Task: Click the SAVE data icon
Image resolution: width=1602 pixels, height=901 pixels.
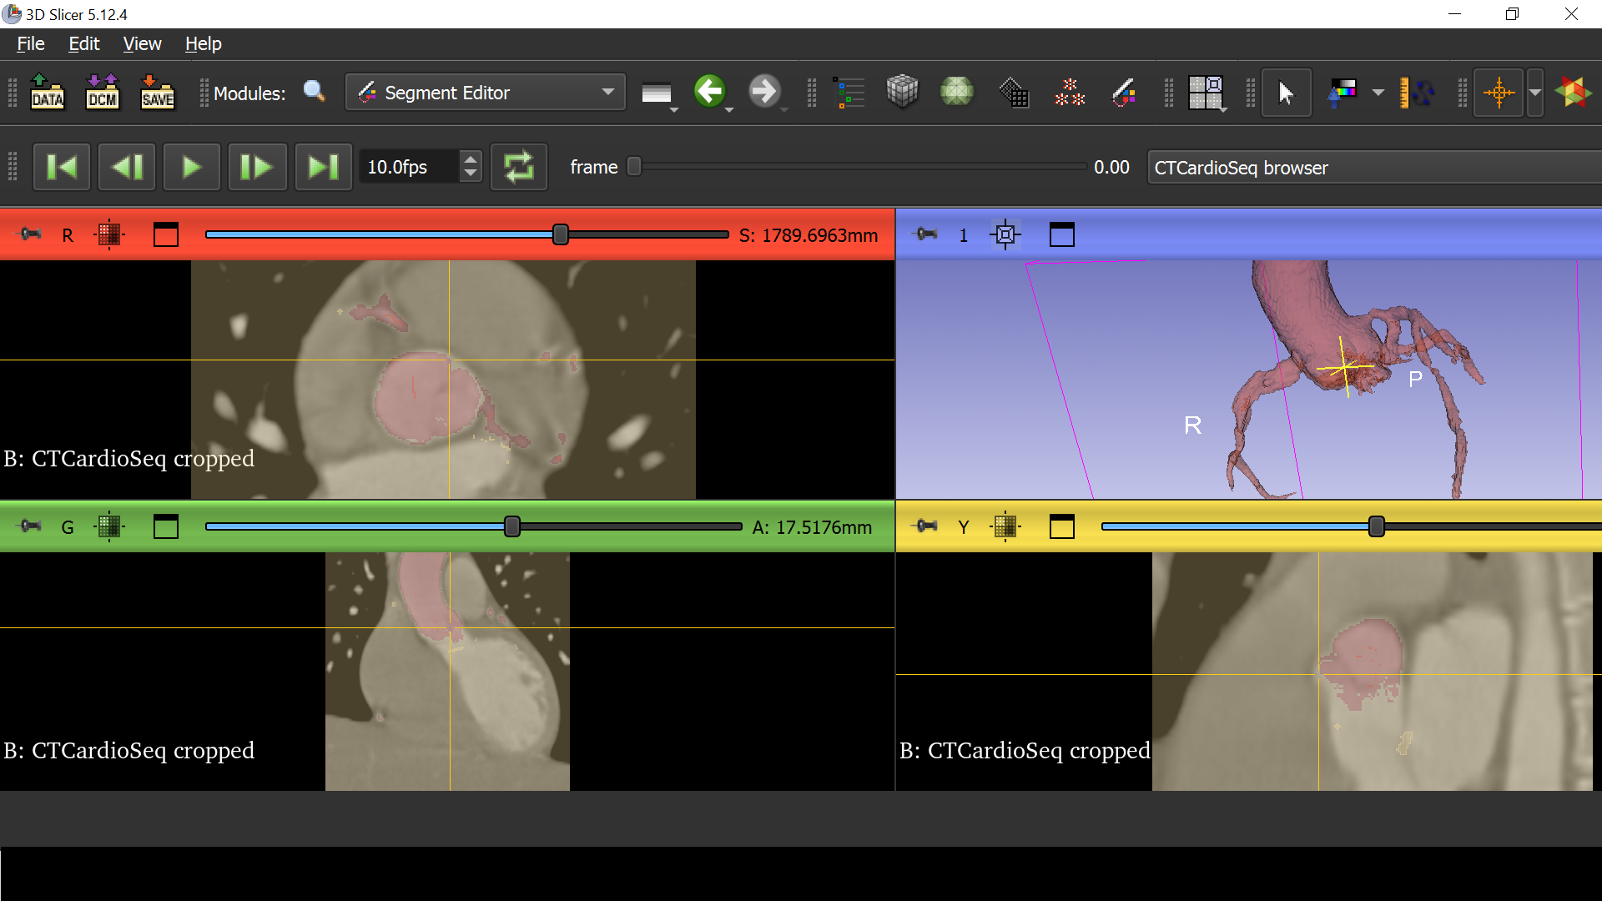Action: point(157,92)
